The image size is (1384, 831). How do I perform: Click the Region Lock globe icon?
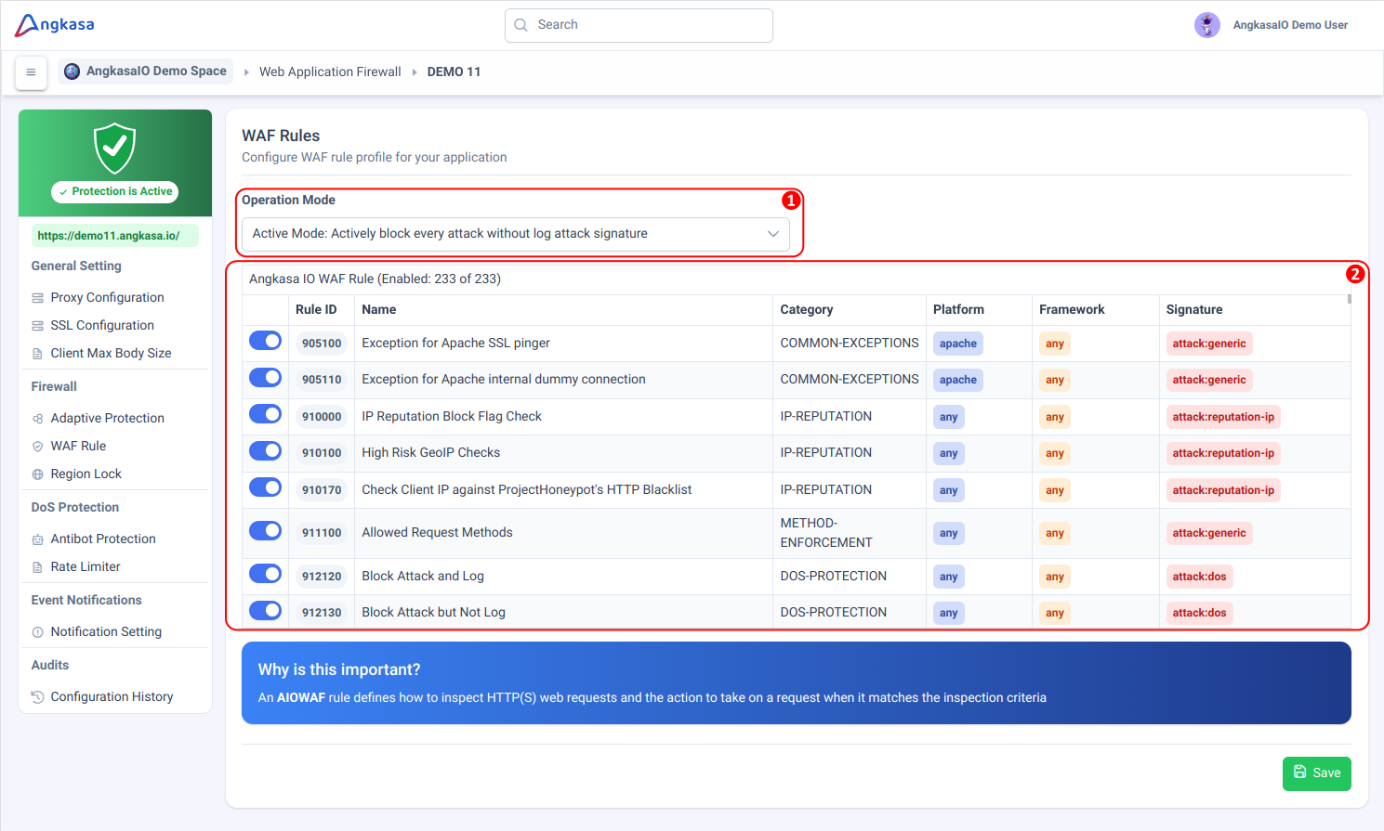click(x=38, y=474)
